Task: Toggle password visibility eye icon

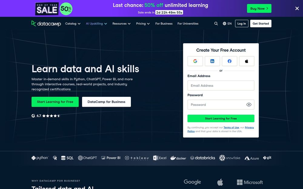Action: (249, 105)
